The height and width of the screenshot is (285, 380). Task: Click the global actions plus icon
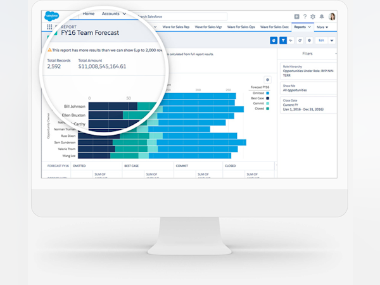pyautogui.click(x=296, y=16)
